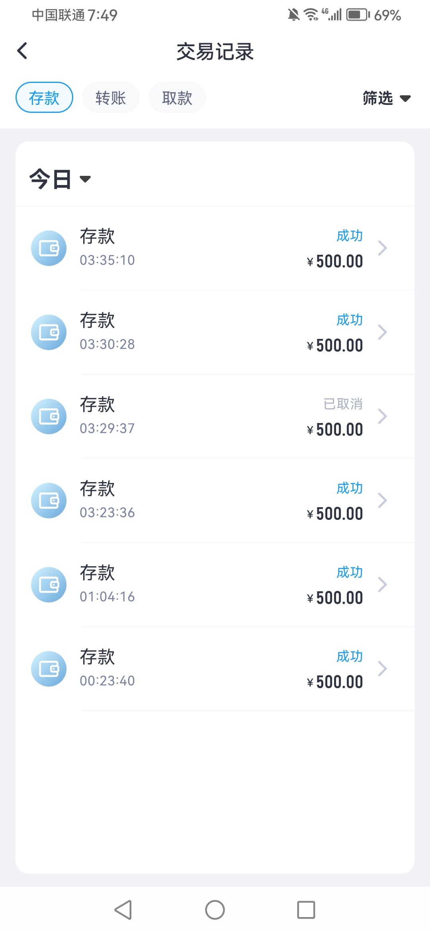Screen dimensions: 430x933
Task: Open details chevron for 已取消 deposit
Action: (x=382, y=417)
